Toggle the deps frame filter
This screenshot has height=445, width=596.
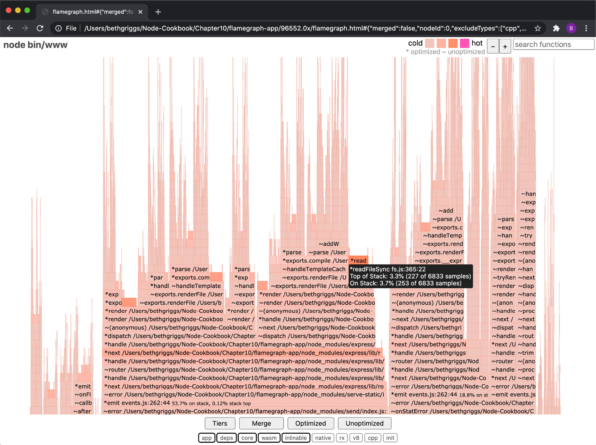coord(226,438)
